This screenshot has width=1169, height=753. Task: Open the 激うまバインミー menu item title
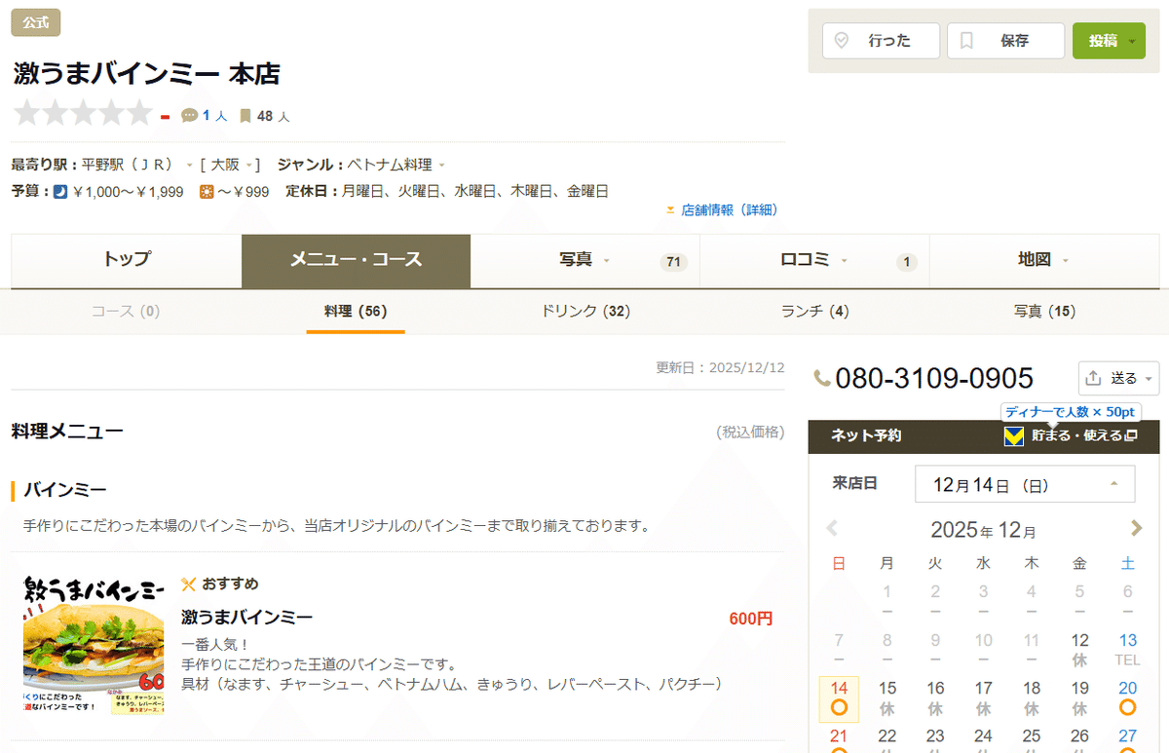pos(247,618)
